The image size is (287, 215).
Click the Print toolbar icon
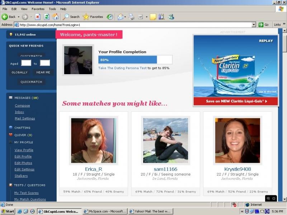[x=131, y=17]
